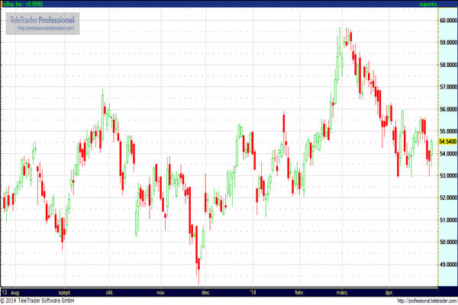Select the márc. marker on time axis
This screenshot has width=458, height=305.
coord(342,292)
